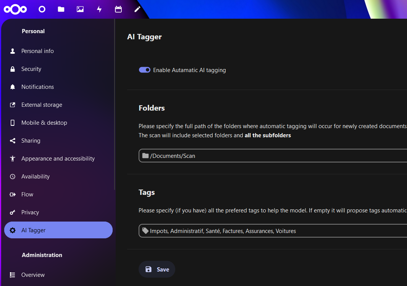
Task: Click the Save button
Action: coord(157,269)
